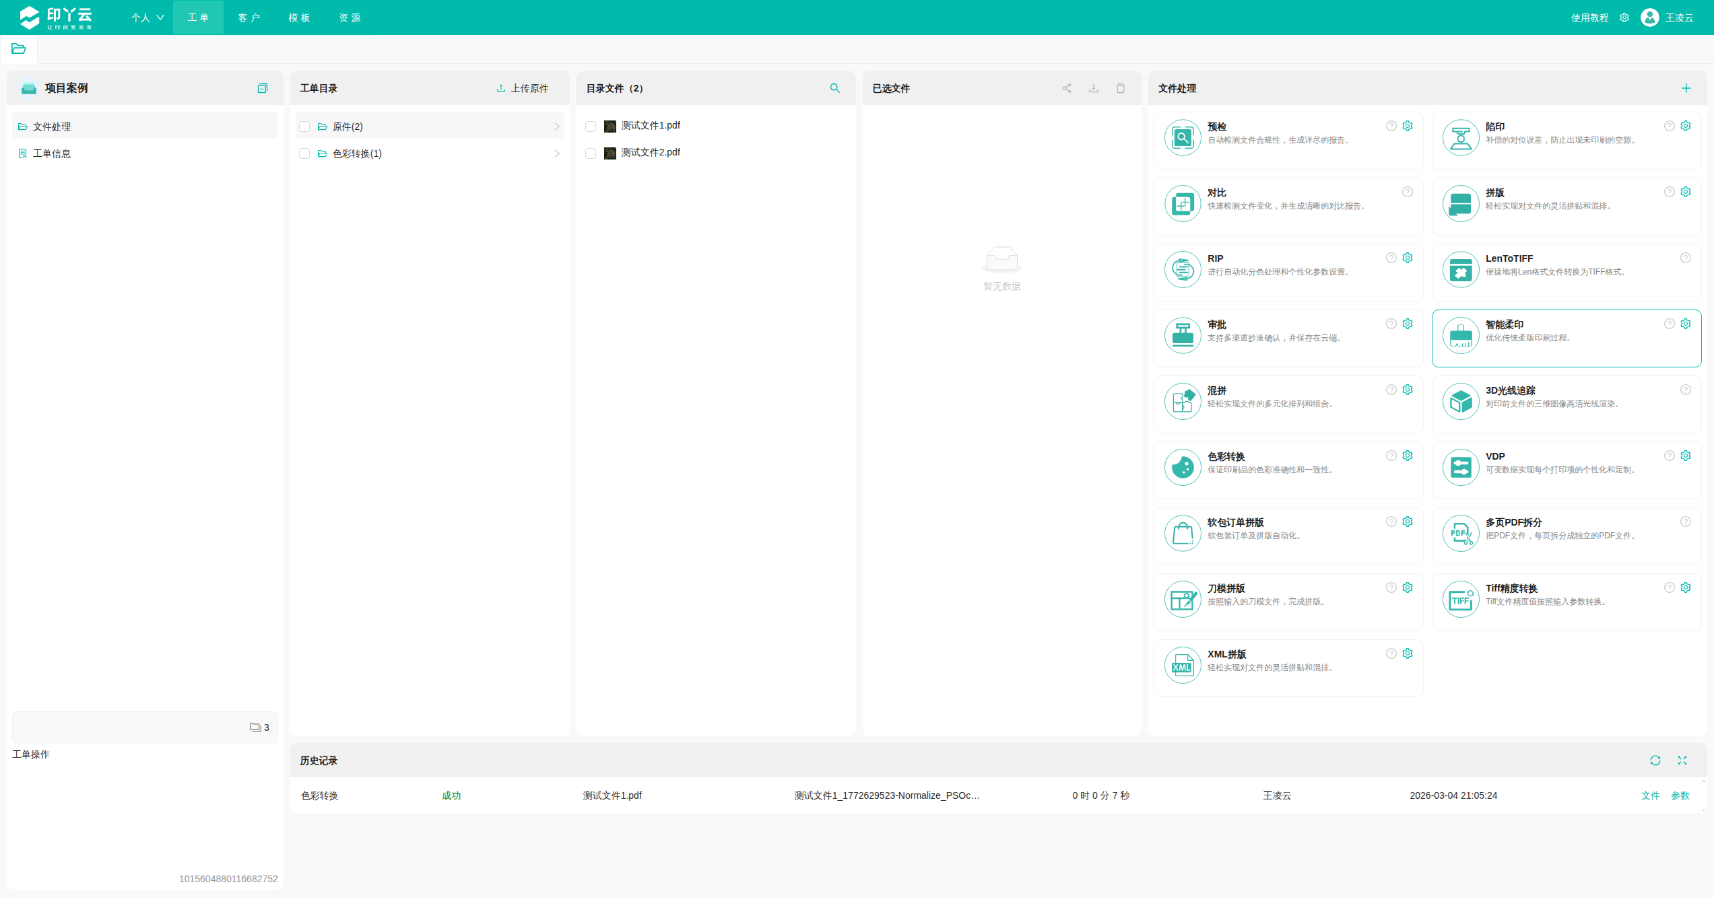Open the RIP processing tool icon
The image size is (1714, 897).
pos(1183,269)
